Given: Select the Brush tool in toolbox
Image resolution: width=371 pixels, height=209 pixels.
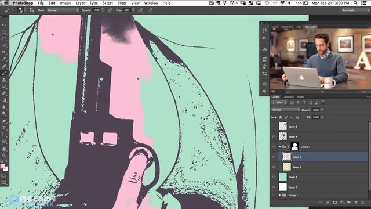Looking at the screenshot, I should 4,73.
